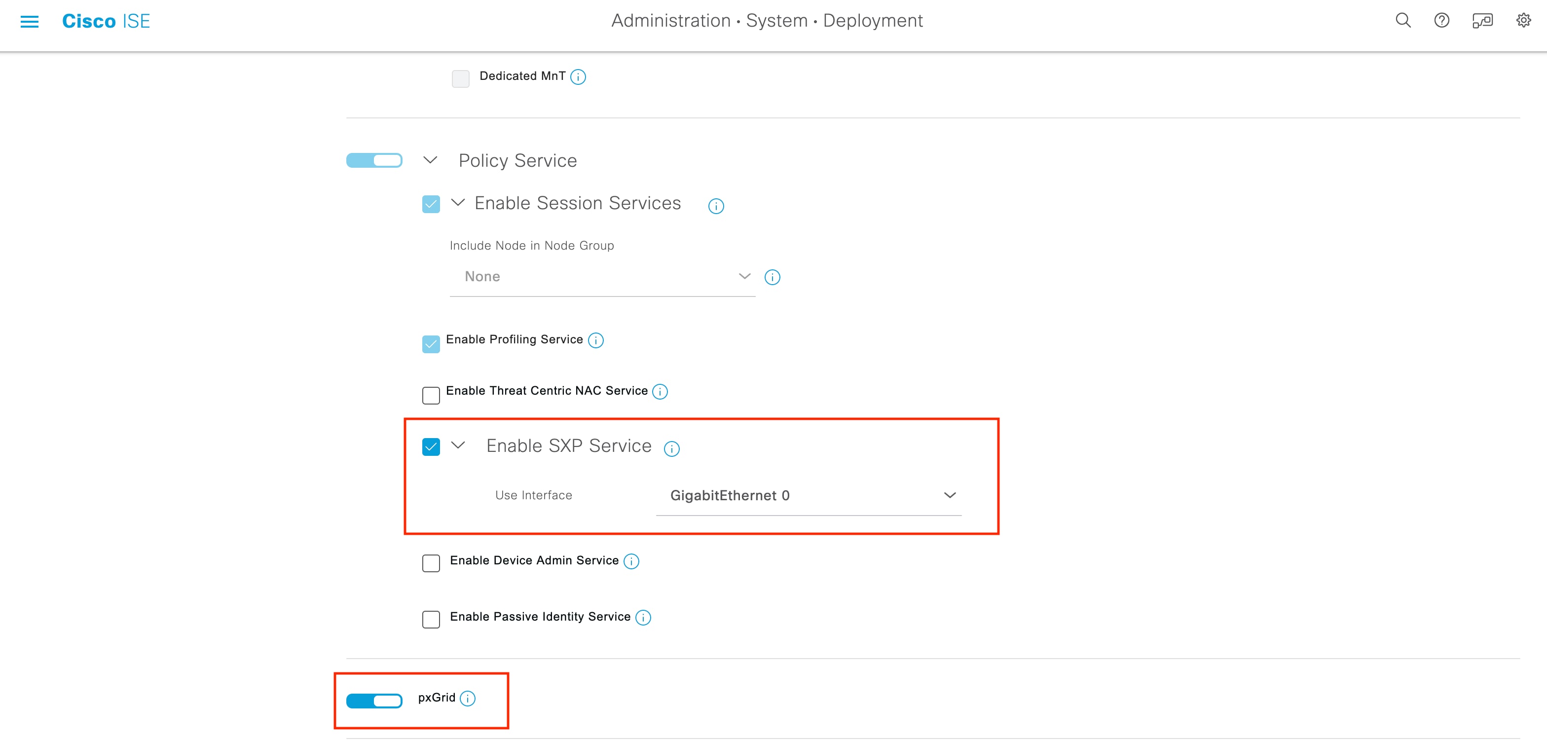Check Enable Passive Identity Service
Image resolution: width=1547 pixels, height=740 pixels.
point(431,619)
